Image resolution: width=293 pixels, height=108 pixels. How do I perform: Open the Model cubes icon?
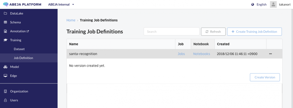click(x=5, y=67)
